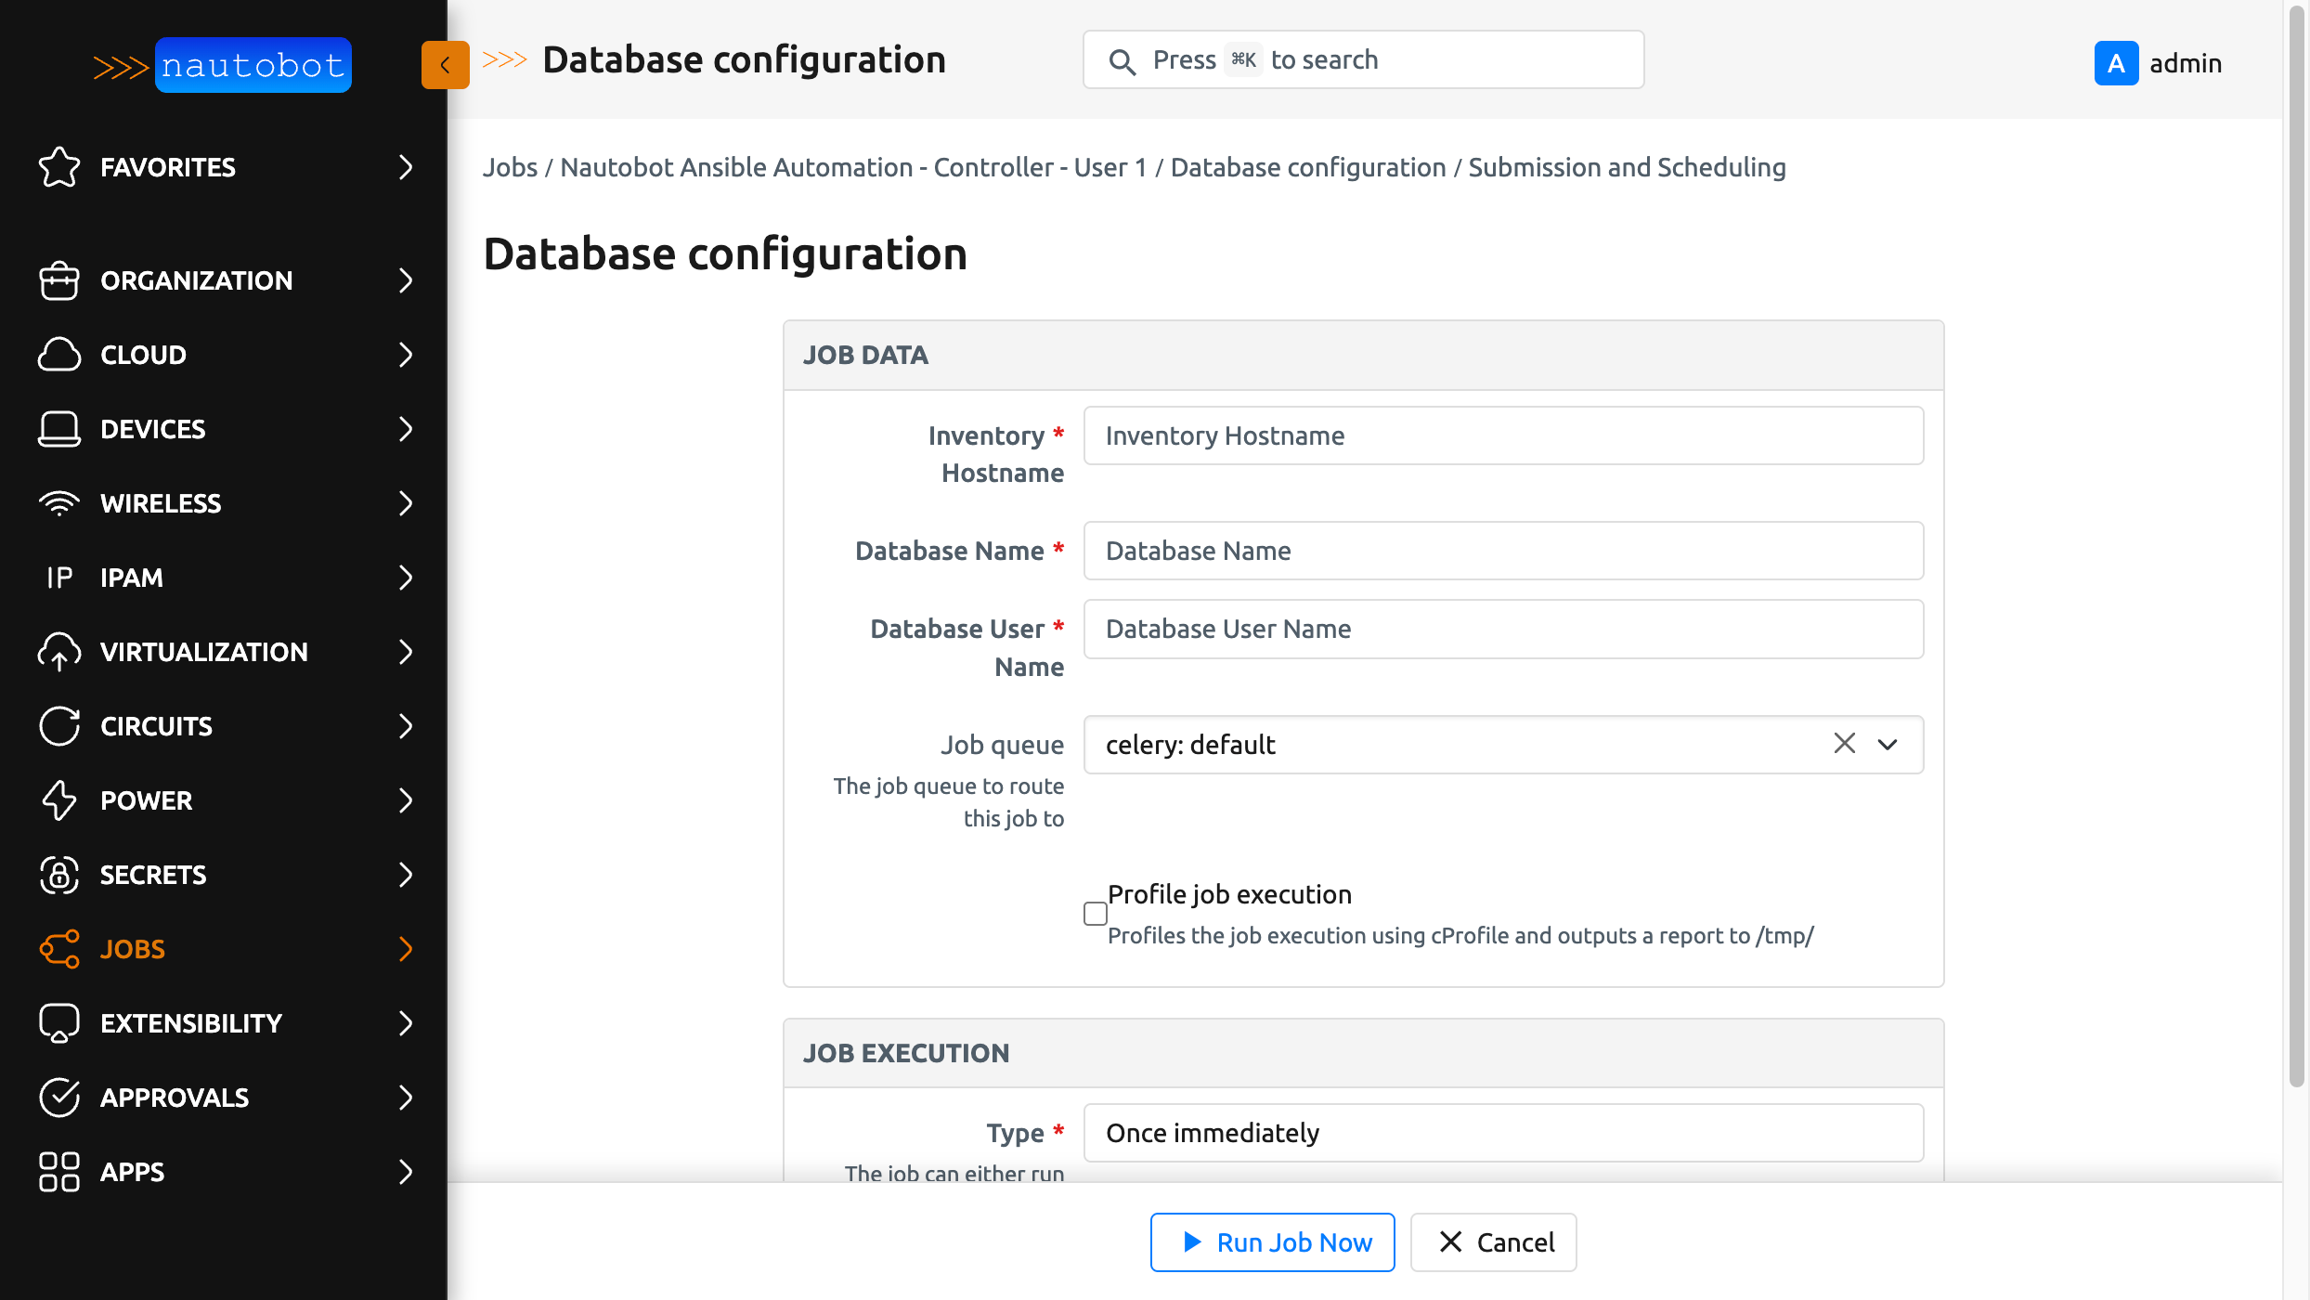The height and width of the screenshot is (1300, 2310).
Task: Open the Extensibility sidebar menu
Action: coord(190,1023)
